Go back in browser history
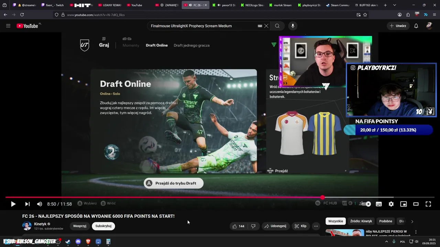The image size is (440, 247). pyautogui.click(x=5, y=15)
